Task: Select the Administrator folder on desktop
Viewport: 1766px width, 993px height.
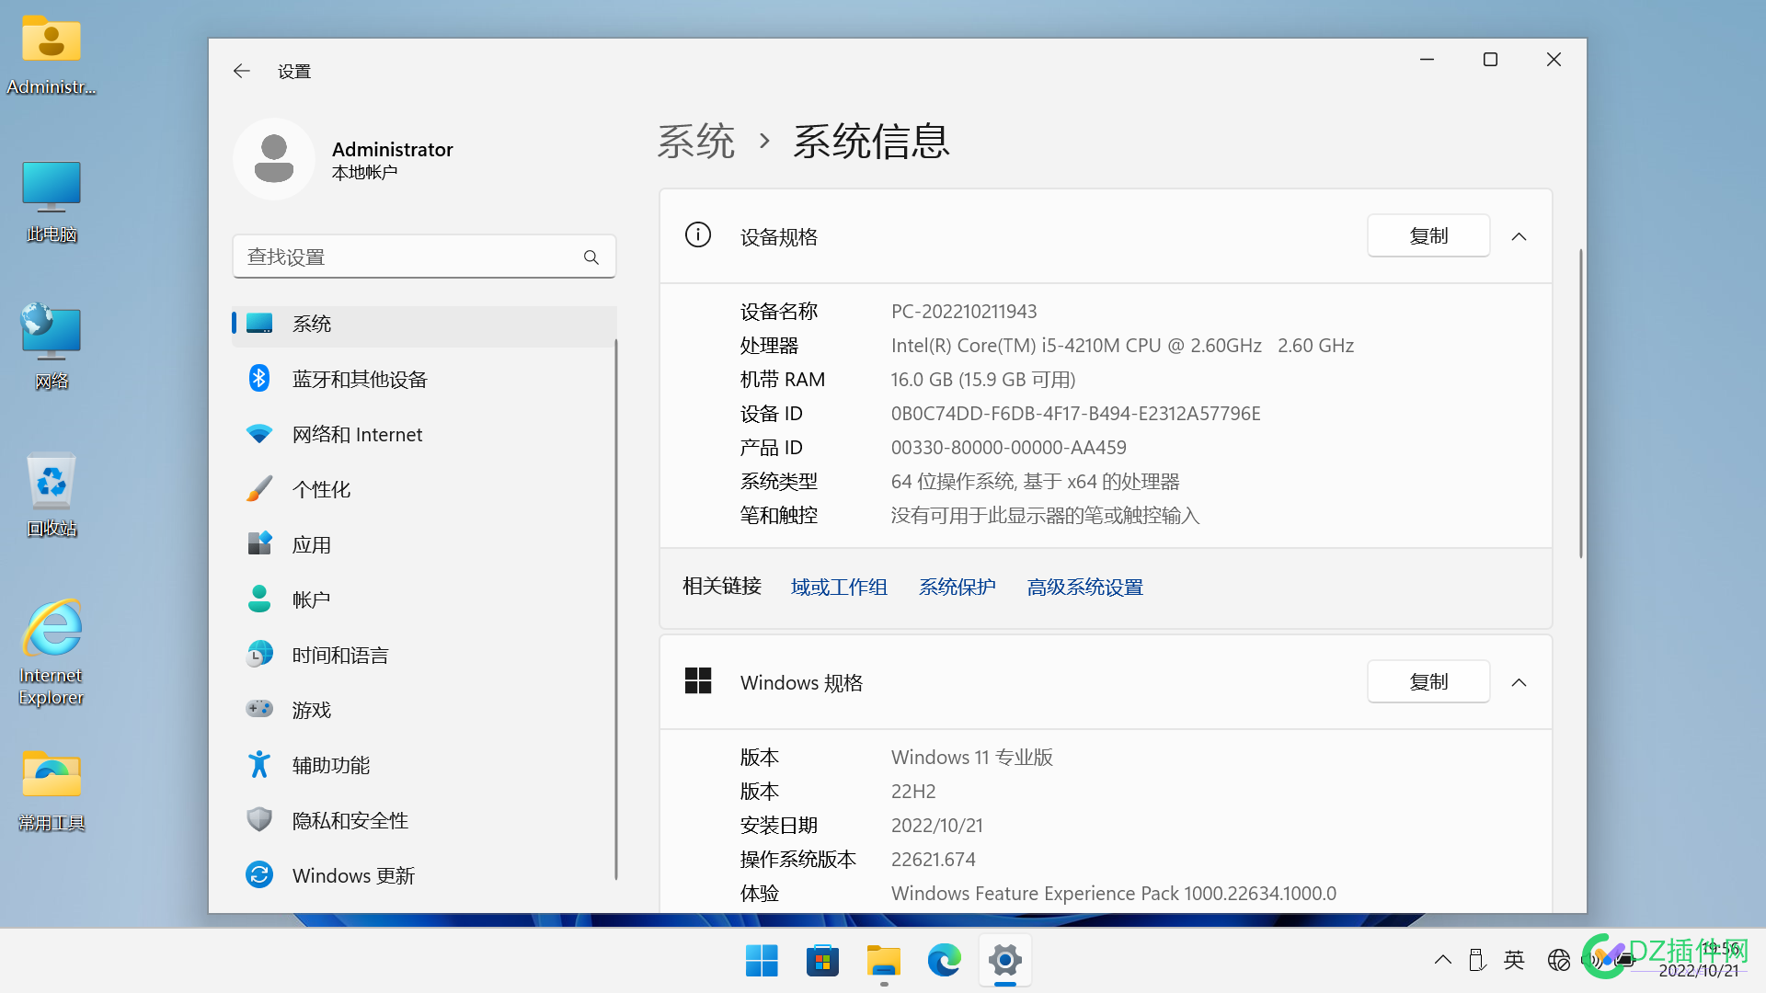Action: (x=52, y=53)
